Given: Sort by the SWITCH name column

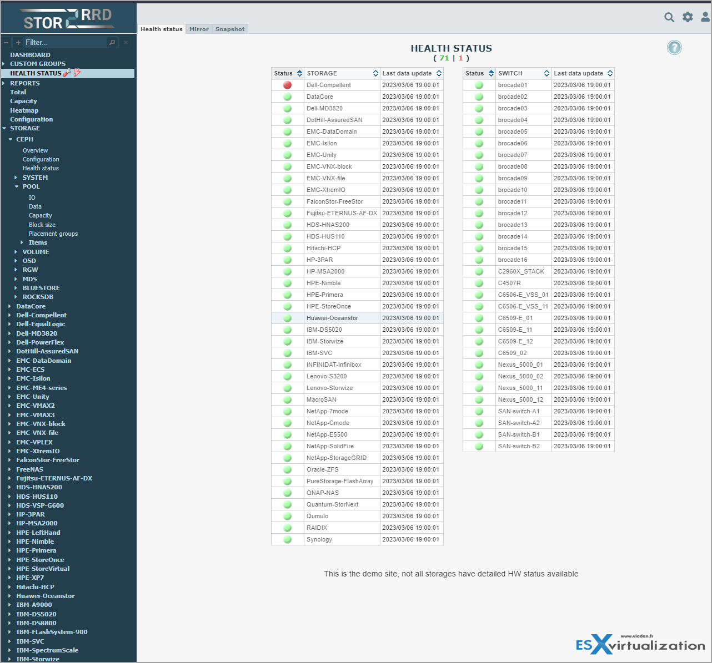Looking at the screenshot, I should click(523, 73).
